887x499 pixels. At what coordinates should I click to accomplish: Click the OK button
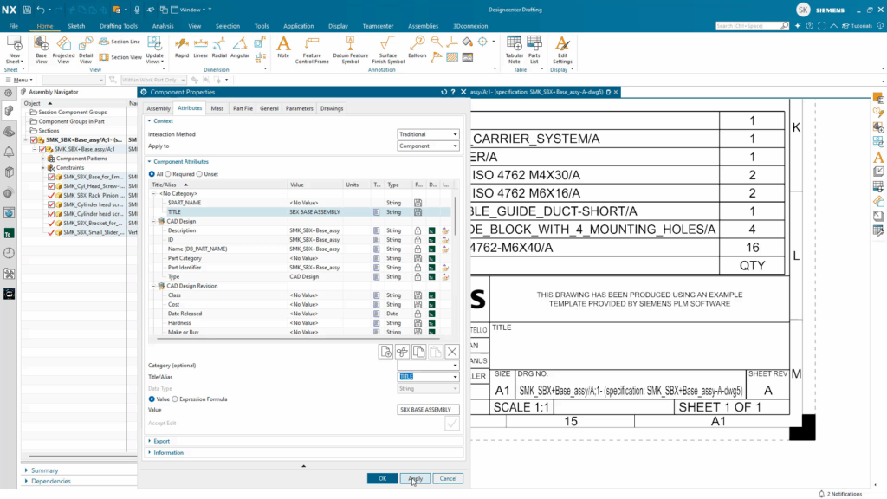(382, 478)
